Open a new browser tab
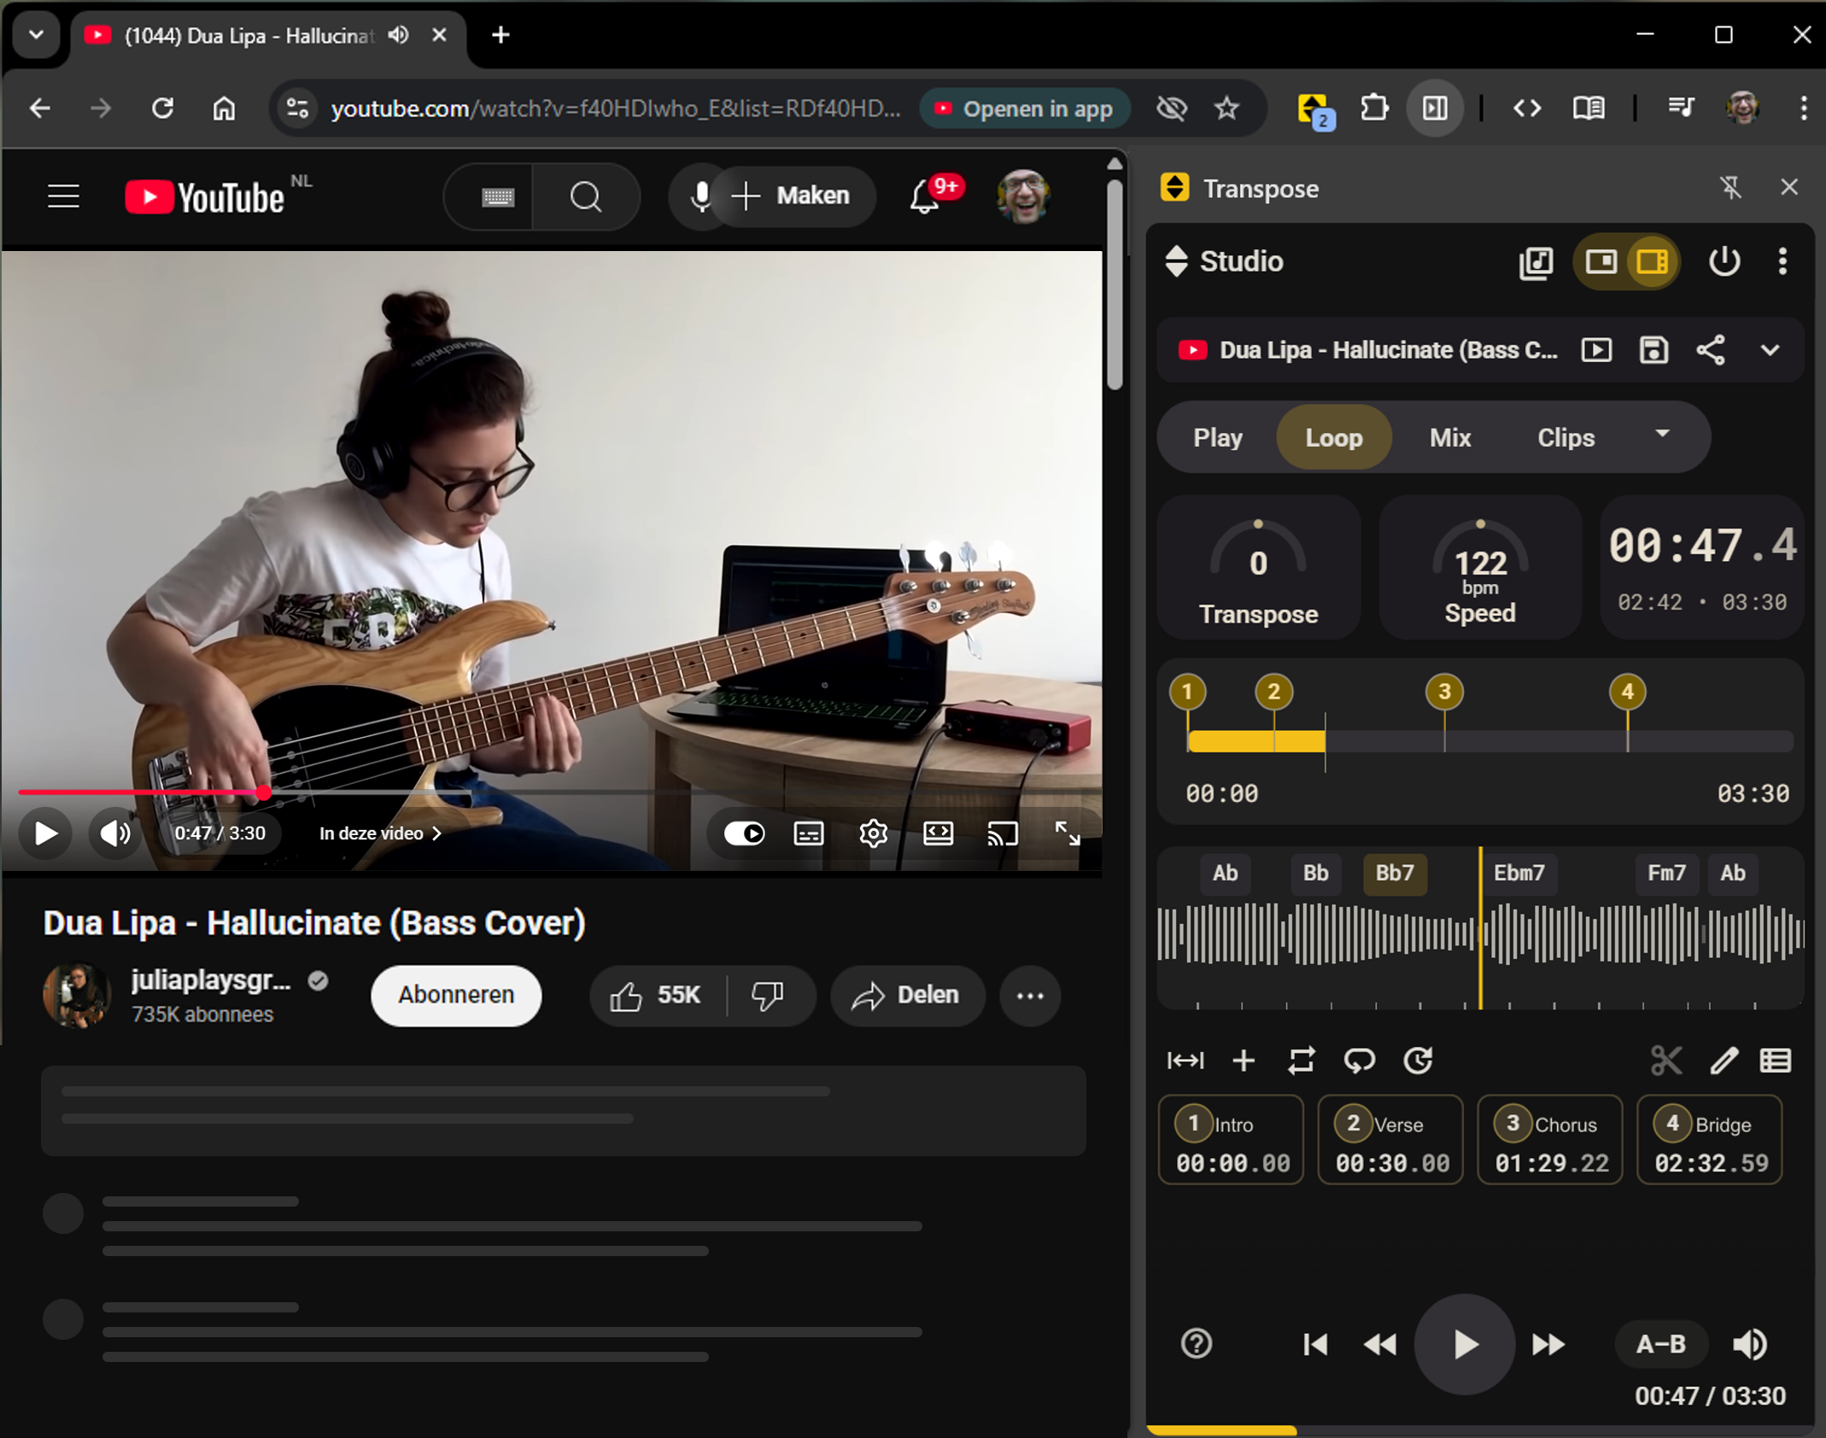Image resolution: width=1826 pixels, height=1438 pixels. tap(500, 35)
